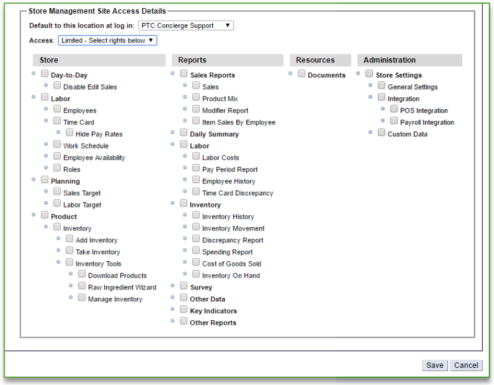Tick the Documents checkbox under Resources

(302, 74)
